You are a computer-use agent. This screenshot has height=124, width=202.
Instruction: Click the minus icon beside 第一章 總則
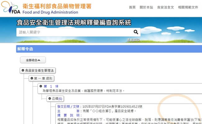(31, 79)
